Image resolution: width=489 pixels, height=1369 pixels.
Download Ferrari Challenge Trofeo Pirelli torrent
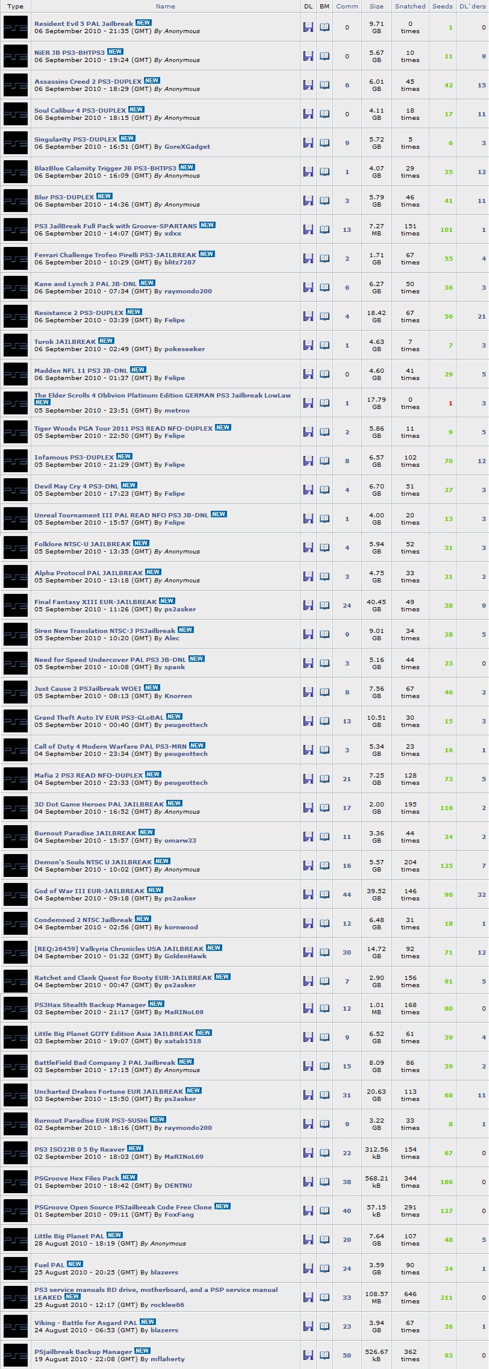[x=308, y=258]
